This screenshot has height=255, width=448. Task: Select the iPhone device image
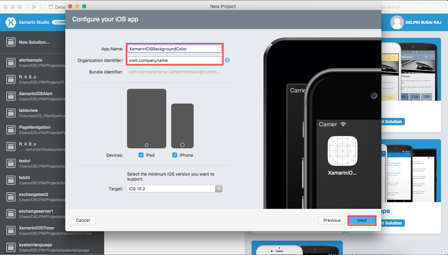click(x=182, y=126)
